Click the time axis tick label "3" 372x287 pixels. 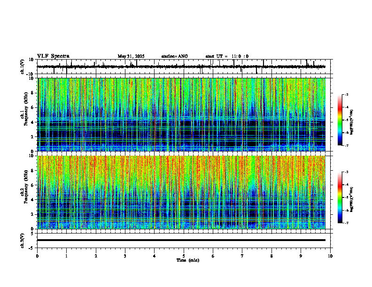pyautogui.click(x=125, y=256)
